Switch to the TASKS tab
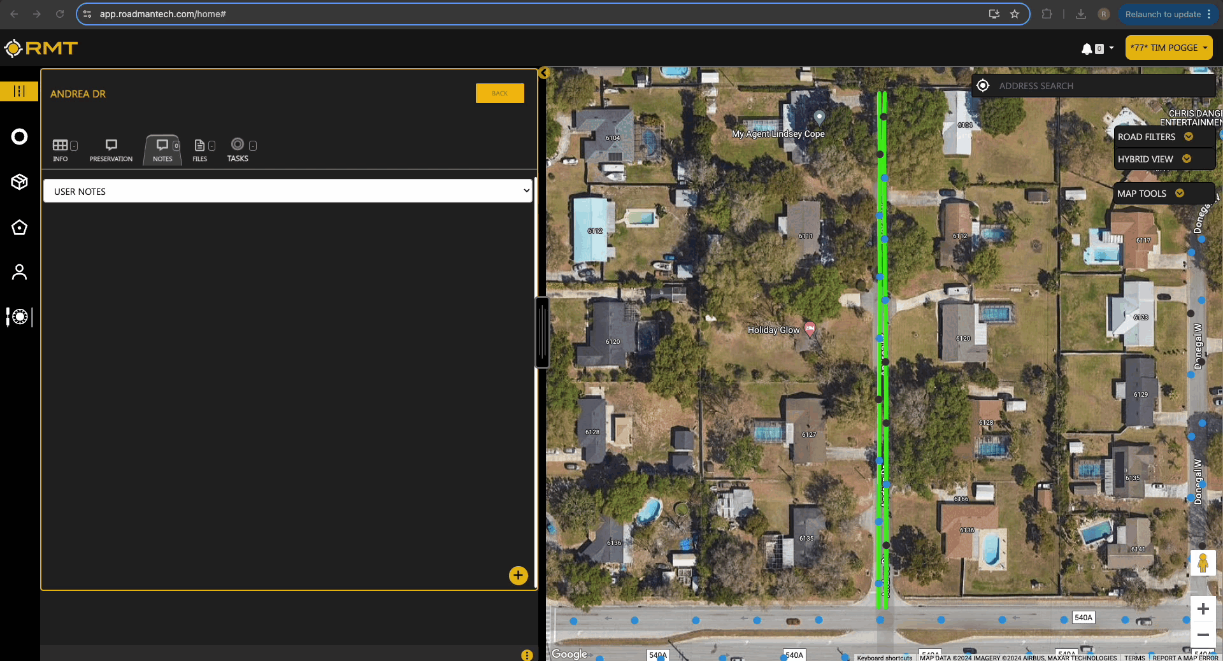Viewport: 1223px width, 661px height. pos(238,150)
